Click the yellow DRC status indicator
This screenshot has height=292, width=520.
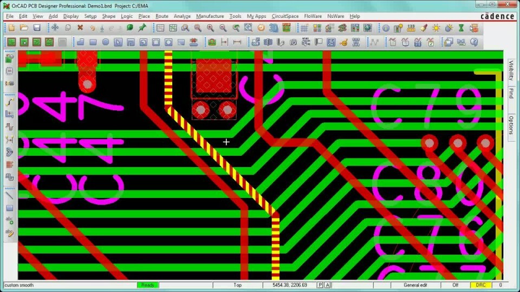(480, 285)
